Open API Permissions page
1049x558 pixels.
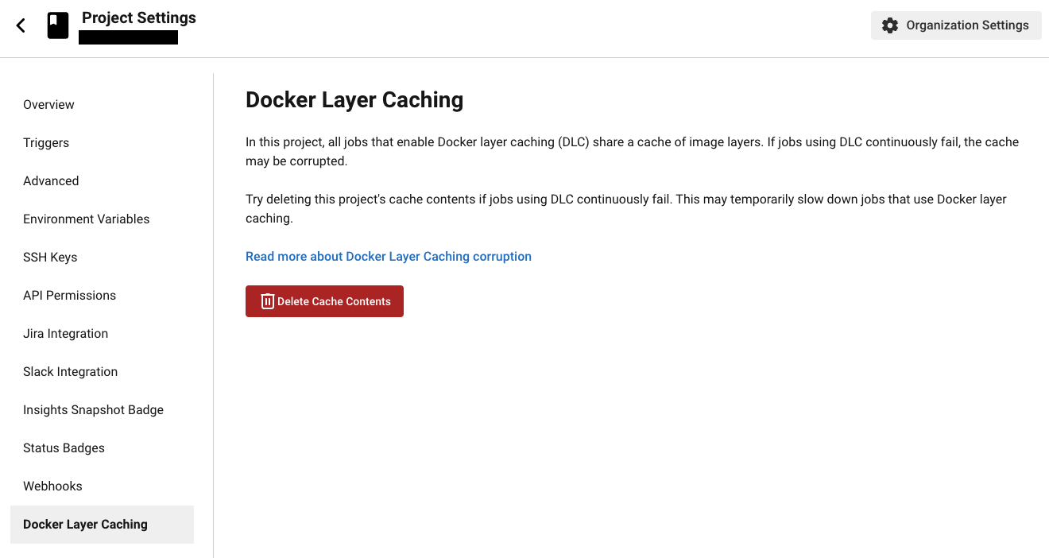tap(69, 296)
